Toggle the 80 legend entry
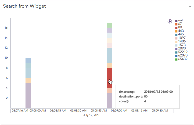Image resolution: width=194 pixels, height=125 pixels. point(180,27)
